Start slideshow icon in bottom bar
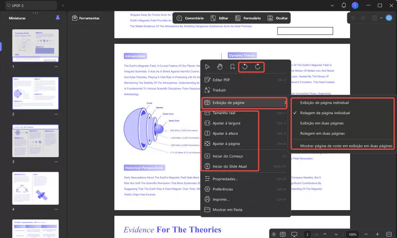Image resolution: width=397 pixels, height=238 pixels. [294, 234]
